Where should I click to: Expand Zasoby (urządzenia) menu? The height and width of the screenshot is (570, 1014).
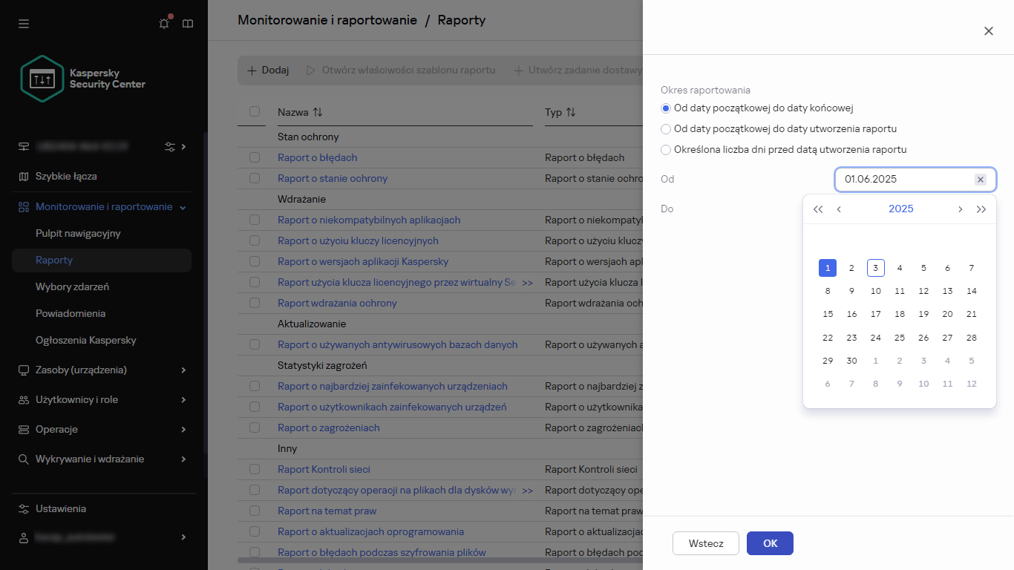click(183, 370)
